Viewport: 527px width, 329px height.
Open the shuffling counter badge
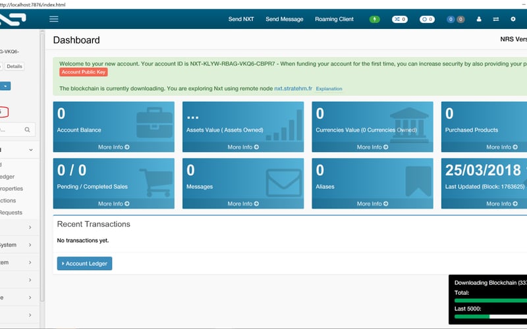400,19
